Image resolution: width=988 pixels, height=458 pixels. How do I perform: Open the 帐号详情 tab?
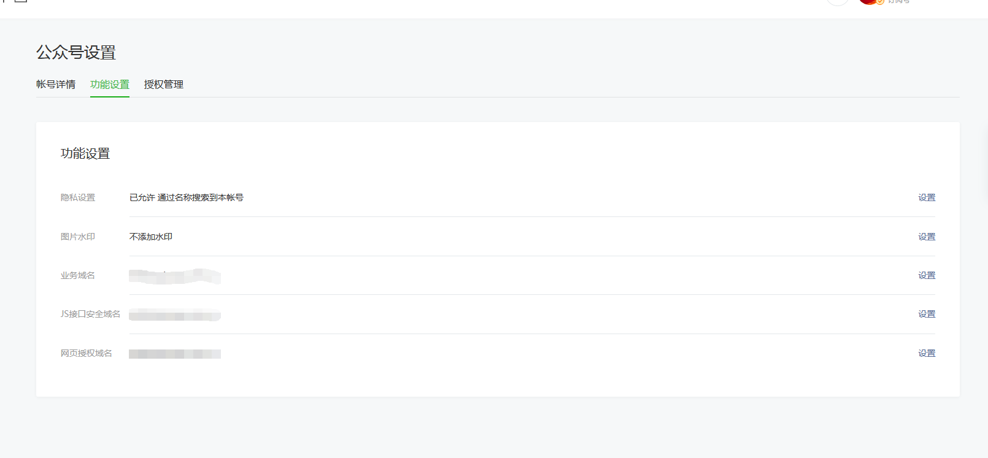[56, 85]
